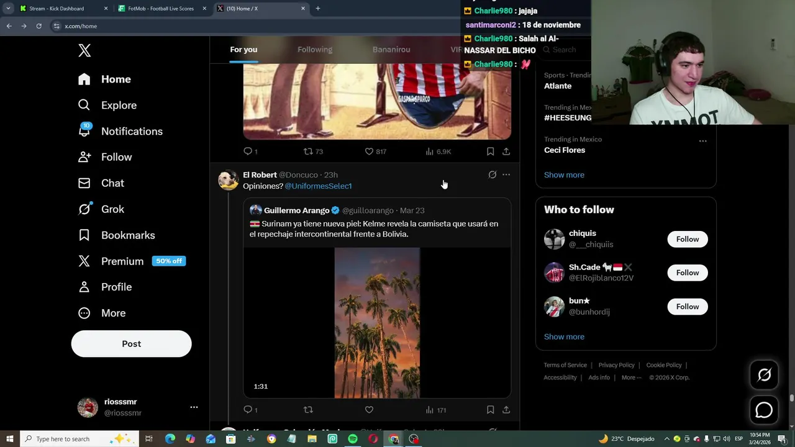Open the floating chat bubble button
Screen dimensions: 795x447
coord(764,410)
